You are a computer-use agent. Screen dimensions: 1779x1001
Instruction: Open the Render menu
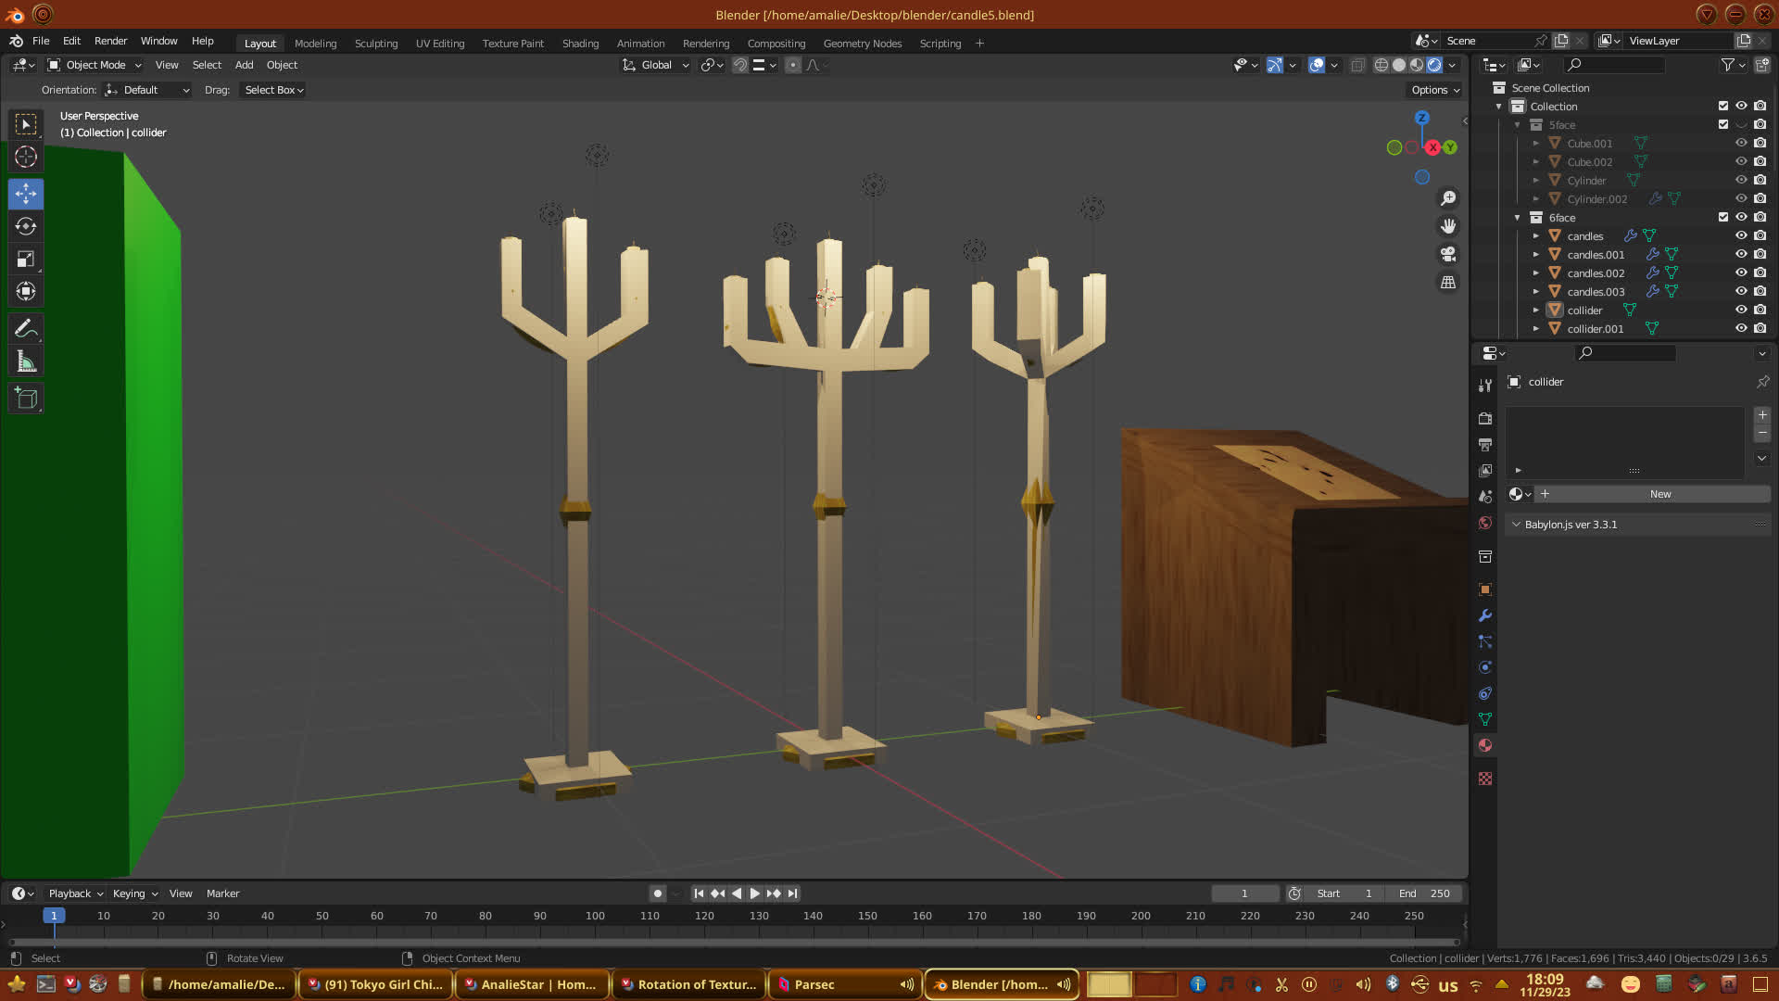pos(110,41)
